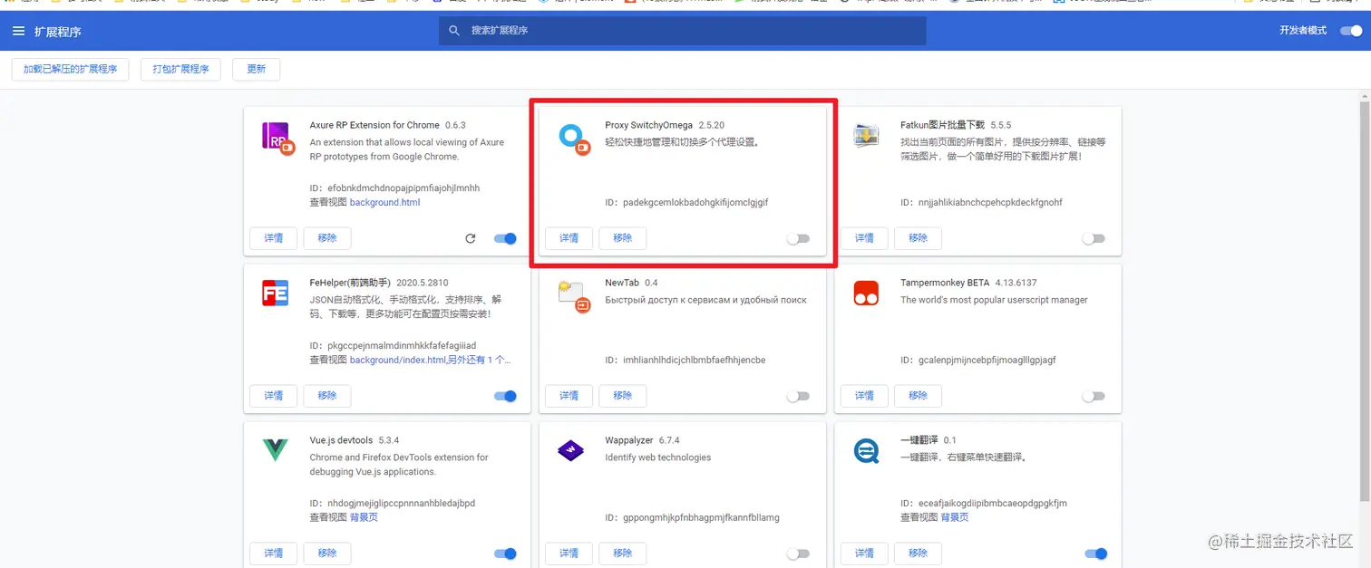Click 打包扩展程序 button
The image size is (1371, 568).
[180, 69]
